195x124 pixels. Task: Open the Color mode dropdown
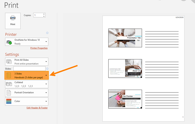[27, 101]
